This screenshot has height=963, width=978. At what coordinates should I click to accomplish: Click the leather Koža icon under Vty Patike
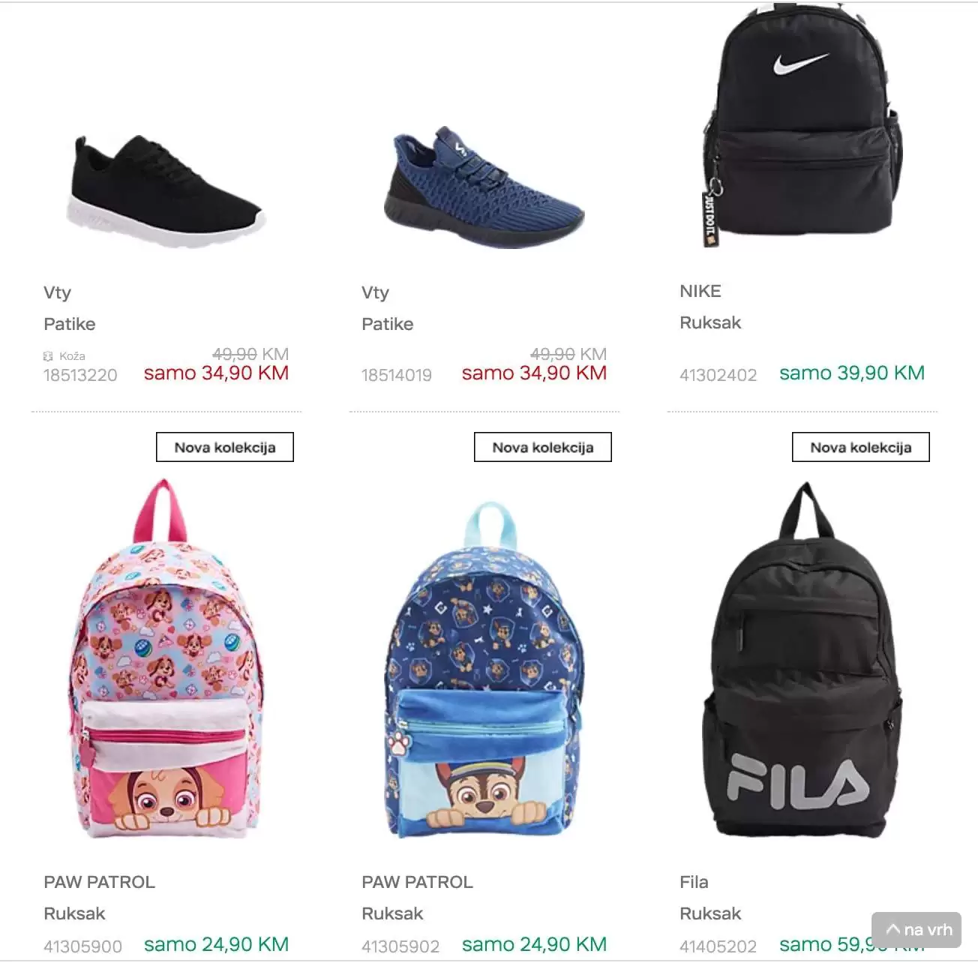pos(49,356)
